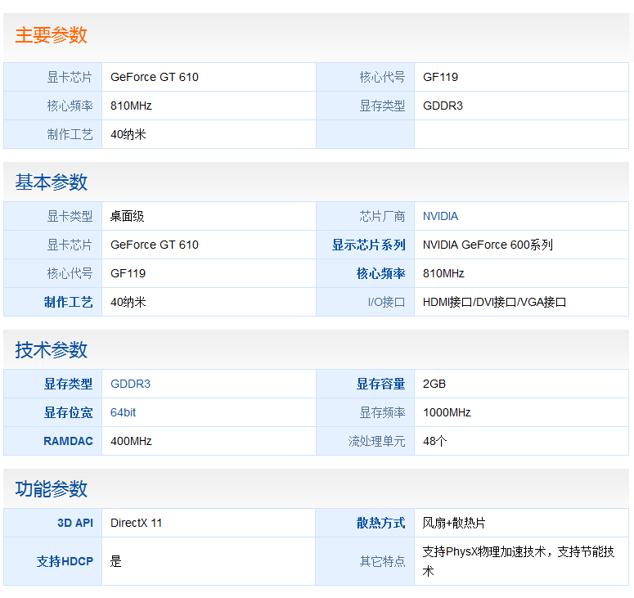634x598 pixels.
Task: Click the bold 制作工艺 label in 基本参数
Action: pyautogui.click(x=69, y=303)
